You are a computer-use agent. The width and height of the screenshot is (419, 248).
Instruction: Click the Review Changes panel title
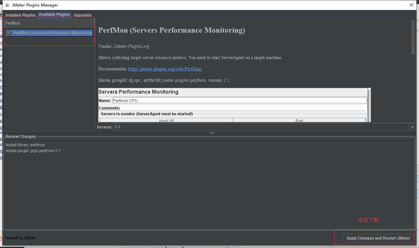[x=21, y=137]
